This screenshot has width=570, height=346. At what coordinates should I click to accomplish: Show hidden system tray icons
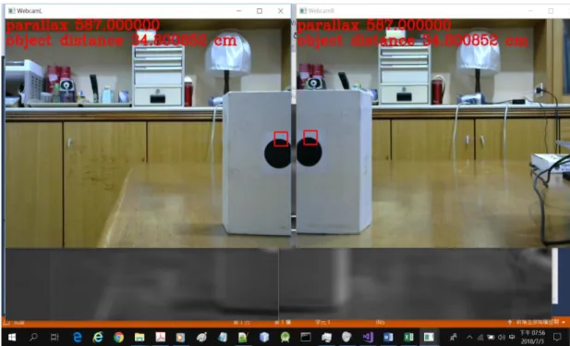click(x=469, y=338)
